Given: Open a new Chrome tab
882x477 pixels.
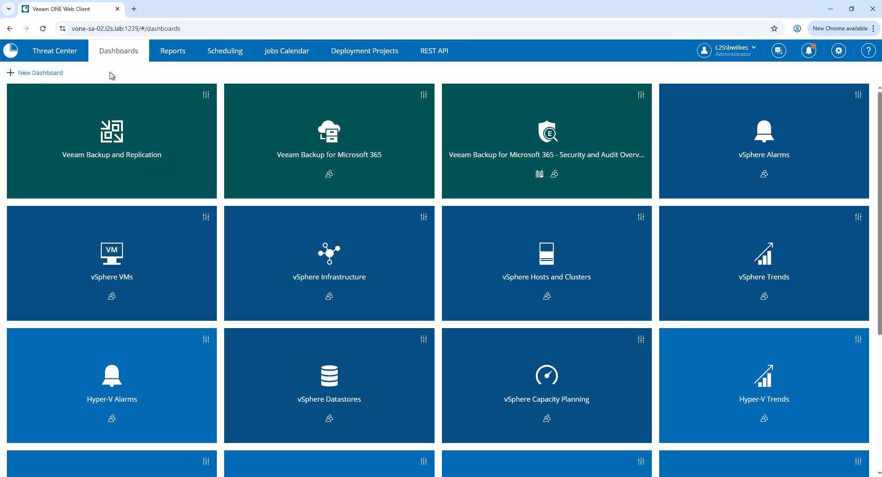Looking at the screenshot, I should click(x=134, y=9).
